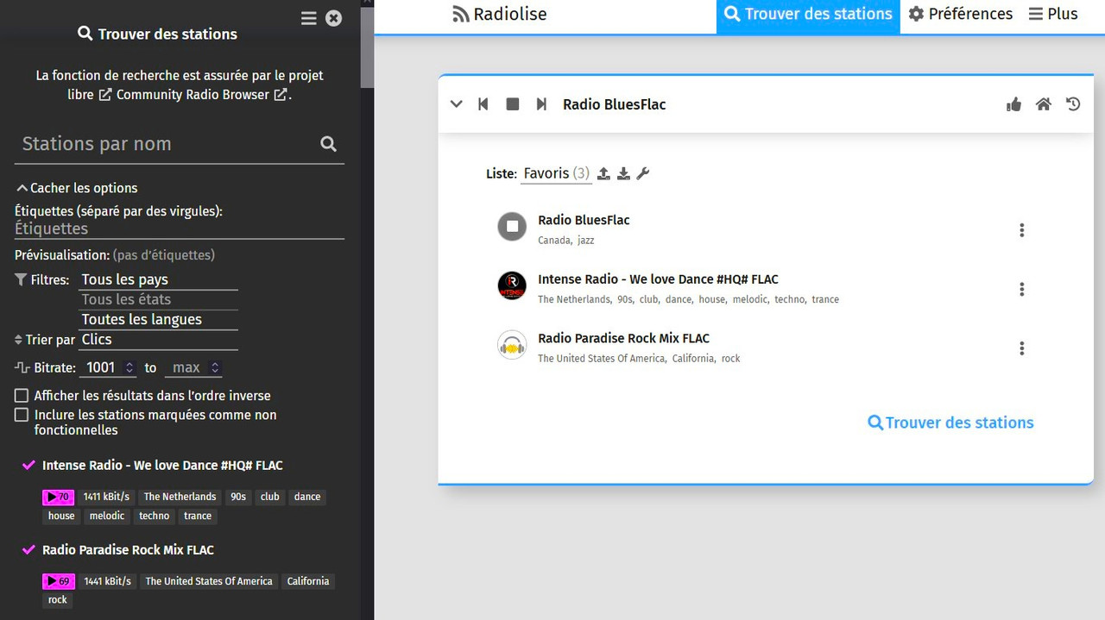Click blue Trouver des stations link
This screenshot has height=620, width=1105.
coord(950,423)
